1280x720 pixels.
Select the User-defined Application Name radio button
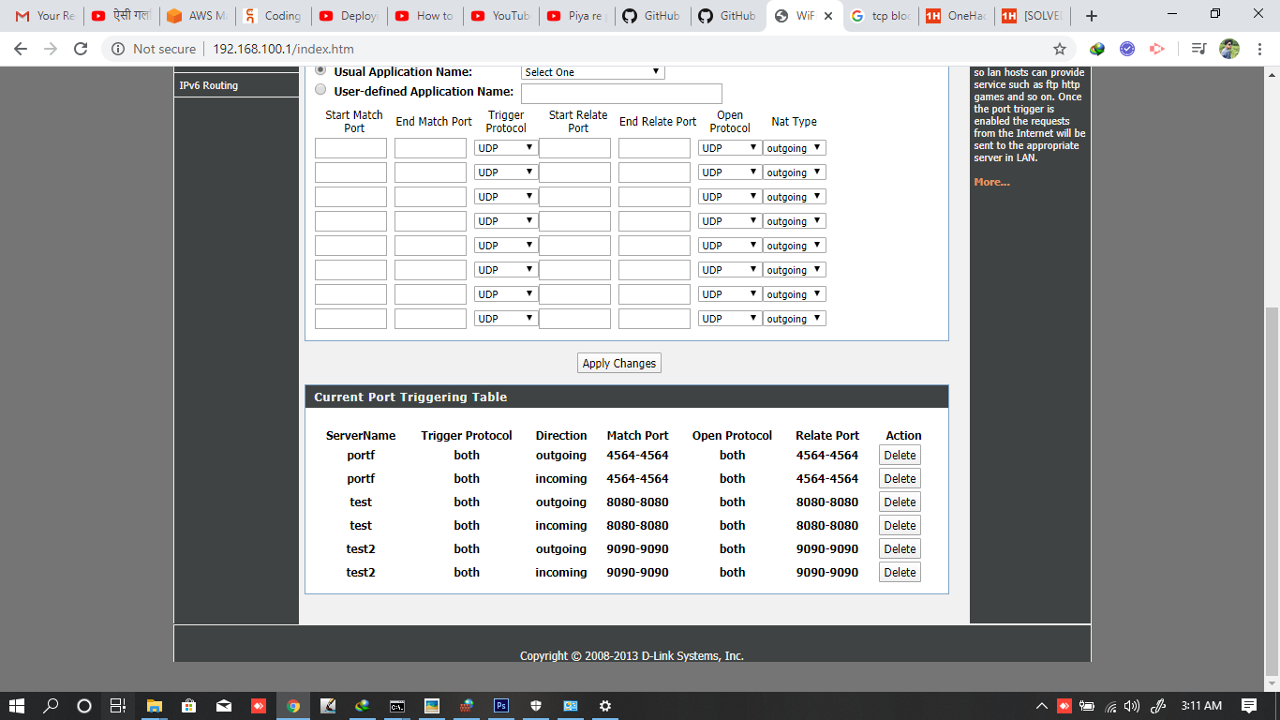tap(320, 90)
